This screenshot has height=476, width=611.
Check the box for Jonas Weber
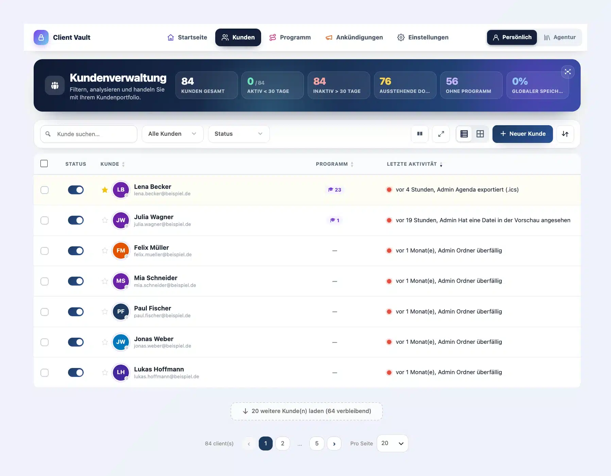point(45,342)
